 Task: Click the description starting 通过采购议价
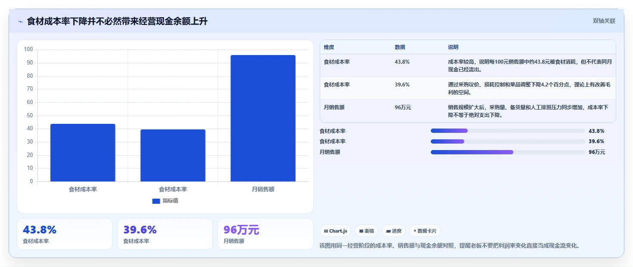pos(530,88)
